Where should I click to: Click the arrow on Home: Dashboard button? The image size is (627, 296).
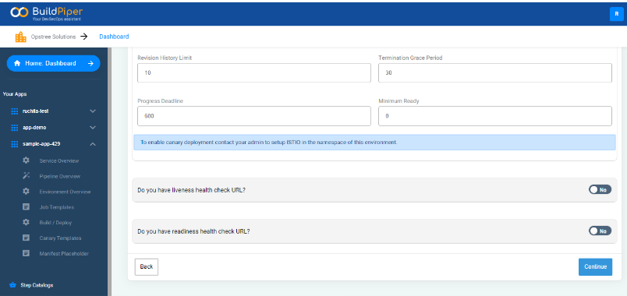coord(90,63)
